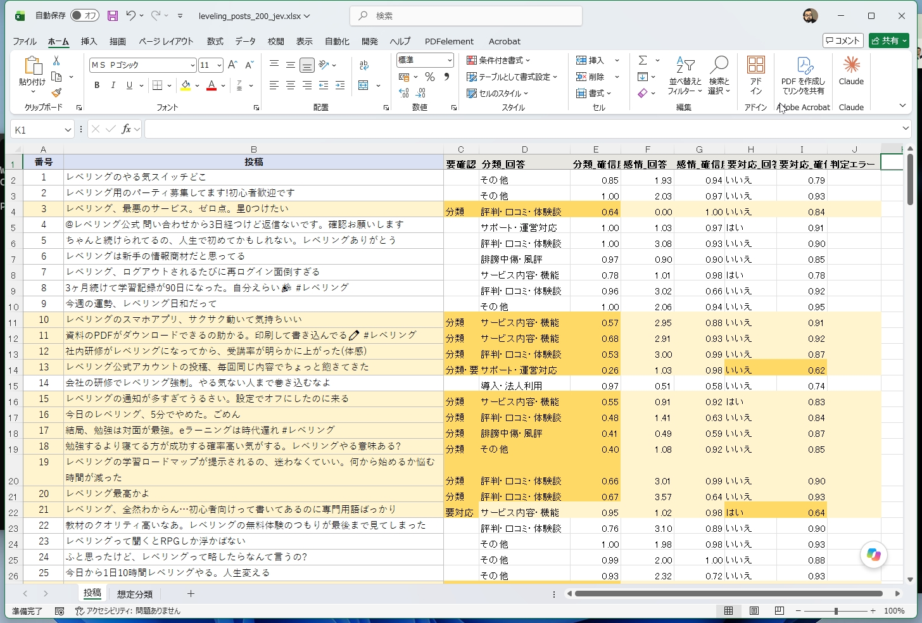Screen dimensions: 922x623
Task: Collapse the ribbon
Action: (902, 106)
